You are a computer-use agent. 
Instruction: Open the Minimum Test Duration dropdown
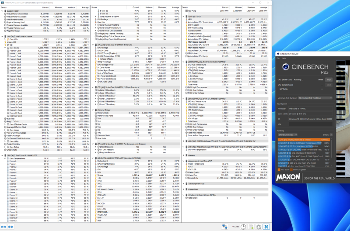click(315, 98)
